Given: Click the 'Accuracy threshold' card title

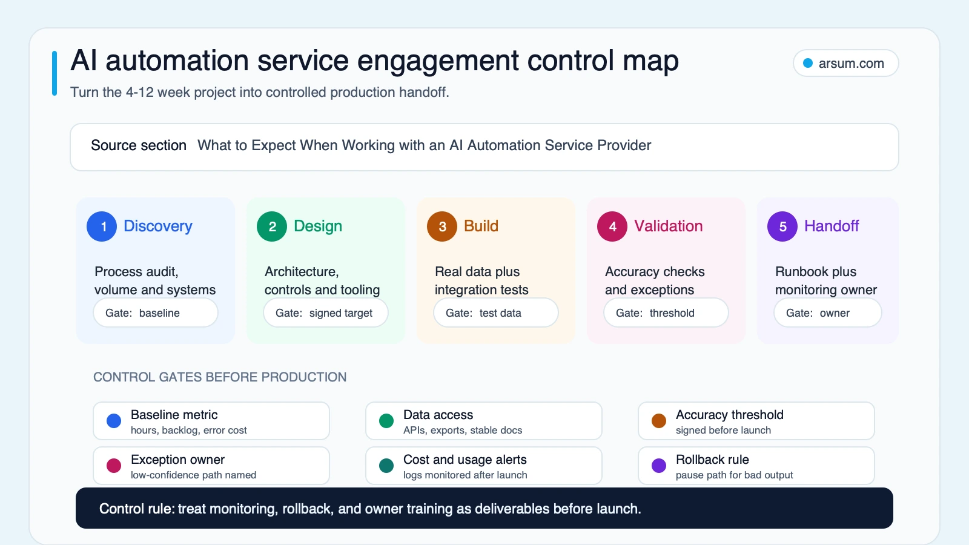Looking at the screenshot, I should click(x=730, y=415).
